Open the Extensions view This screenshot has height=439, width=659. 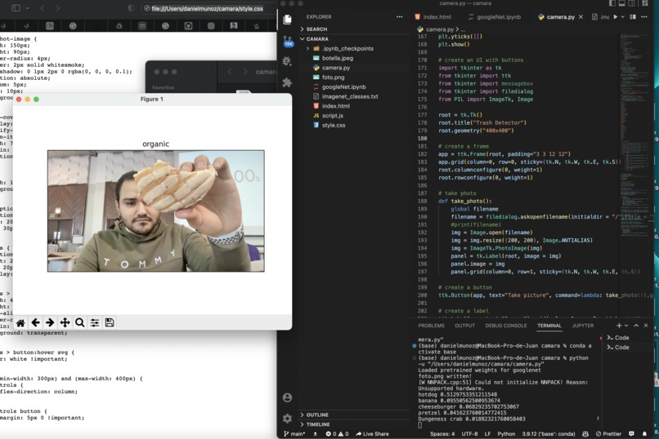288,82
